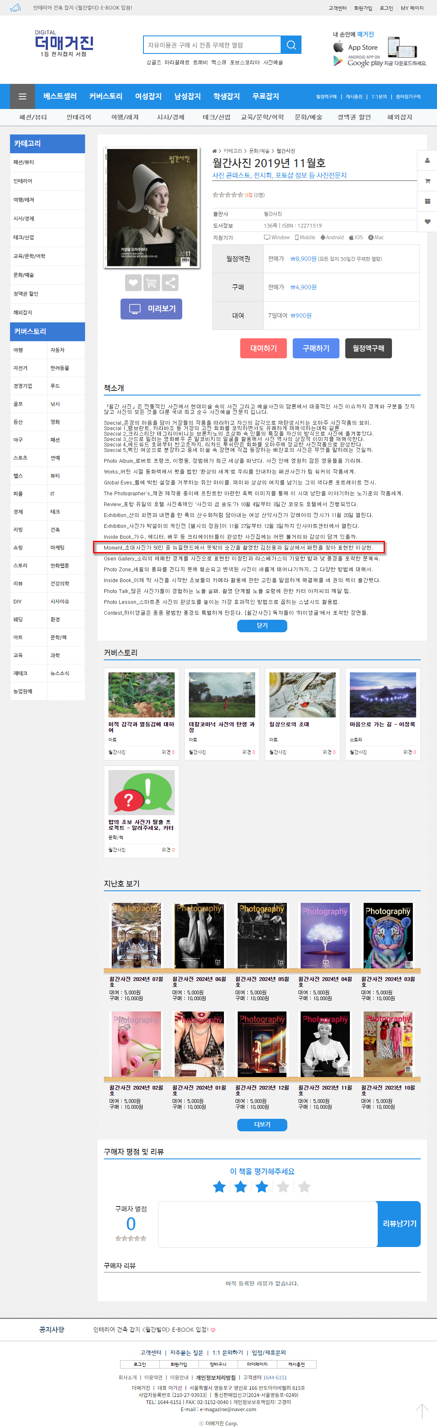Click the search magnifier icon

(x=291, y=45)
